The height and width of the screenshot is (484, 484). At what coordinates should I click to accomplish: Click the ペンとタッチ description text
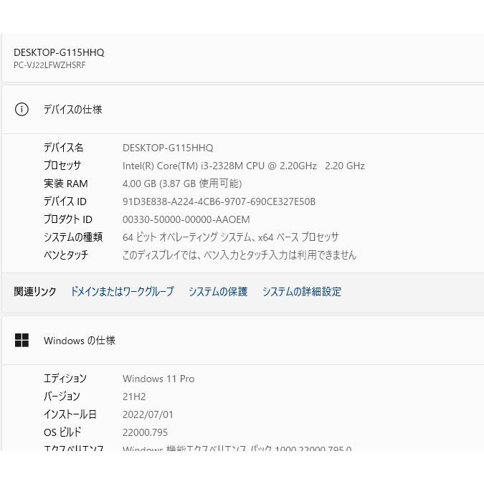[x=239, y=255]
